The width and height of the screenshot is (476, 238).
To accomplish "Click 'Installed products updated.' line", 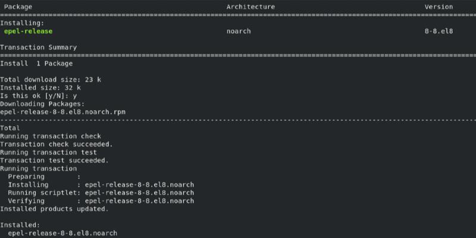I will 54,209.
